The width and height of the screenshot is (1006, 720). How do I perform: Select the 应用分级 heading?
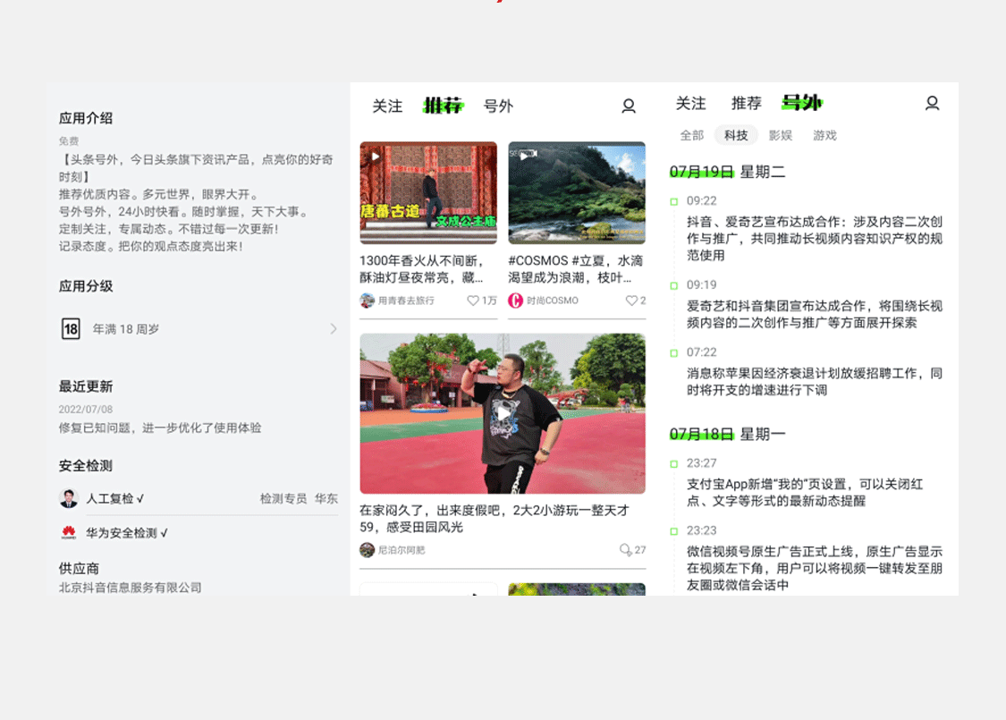tap(86, 286)
